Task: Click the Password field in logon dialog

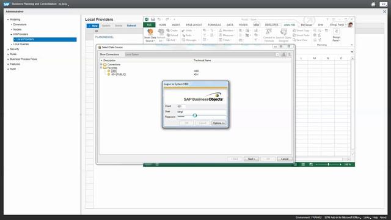Action: [x=202, y=117]
